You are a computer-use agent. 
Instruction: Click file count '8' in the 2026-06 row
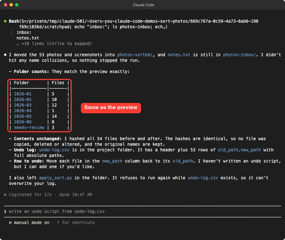(53, 122)
